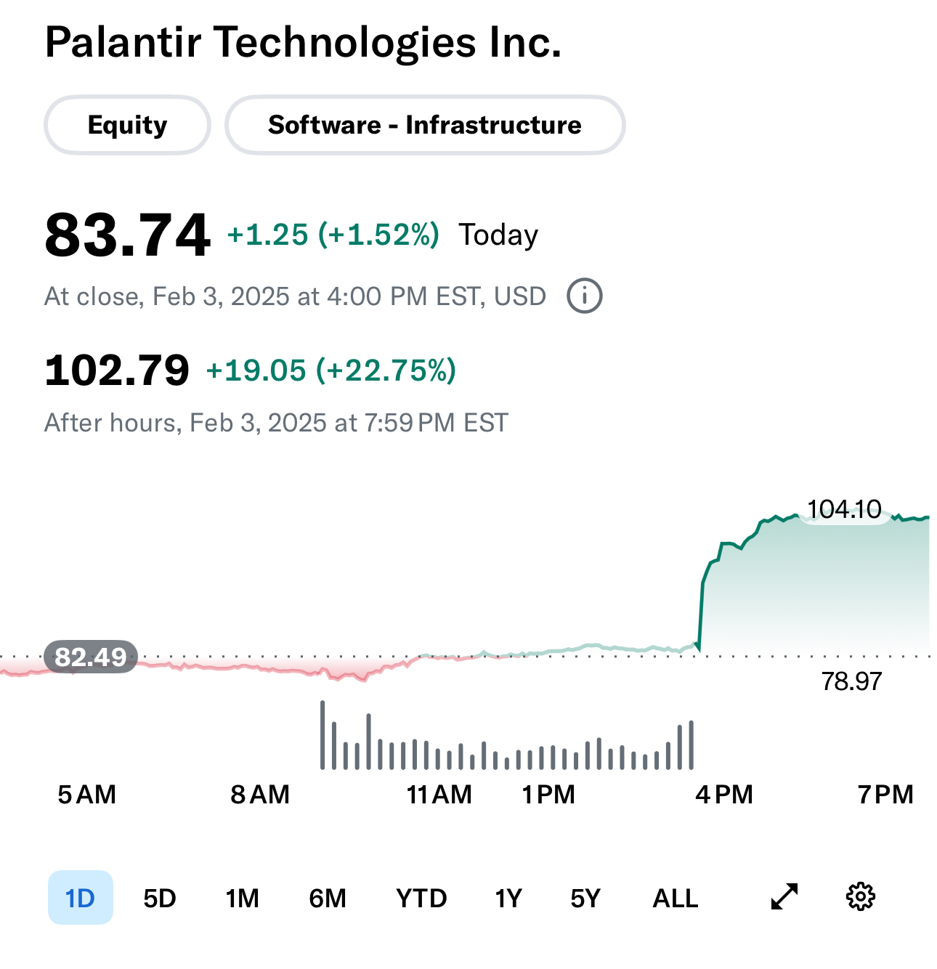This screenshot has height=969, width=937.
Task: Click the after-hours price 102.79
Action: coord(117,370)
